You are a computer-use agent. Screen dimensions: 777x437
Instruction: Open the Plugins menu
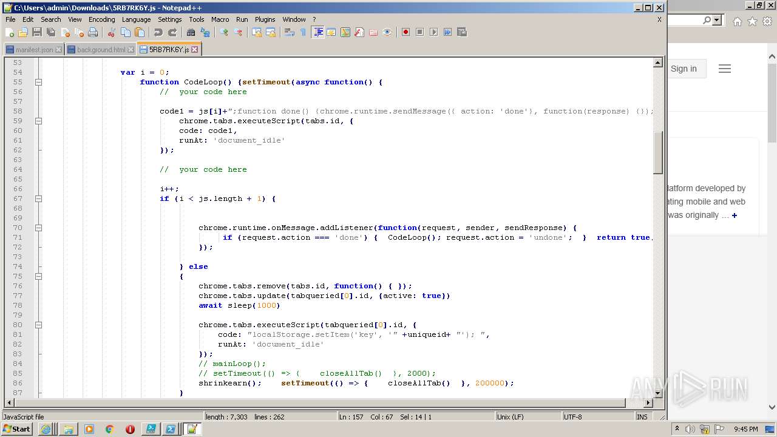(x=265, y=19)
